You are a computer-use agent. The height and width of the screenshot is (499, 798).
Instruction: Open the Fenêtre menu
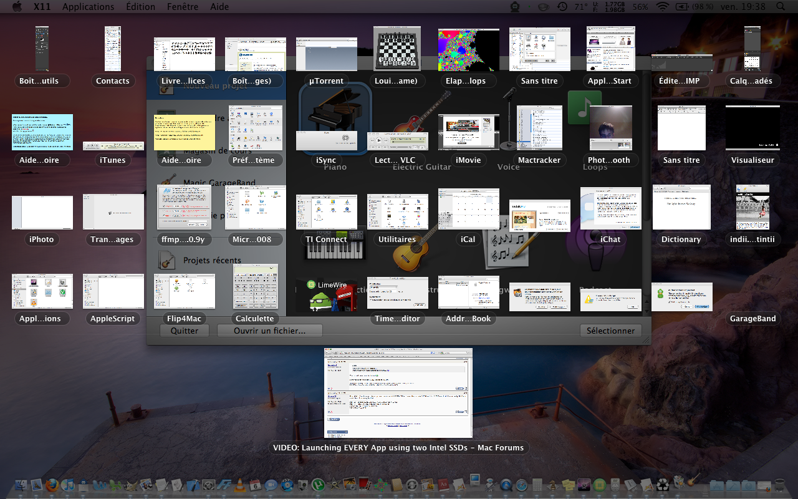pos(183,7)
